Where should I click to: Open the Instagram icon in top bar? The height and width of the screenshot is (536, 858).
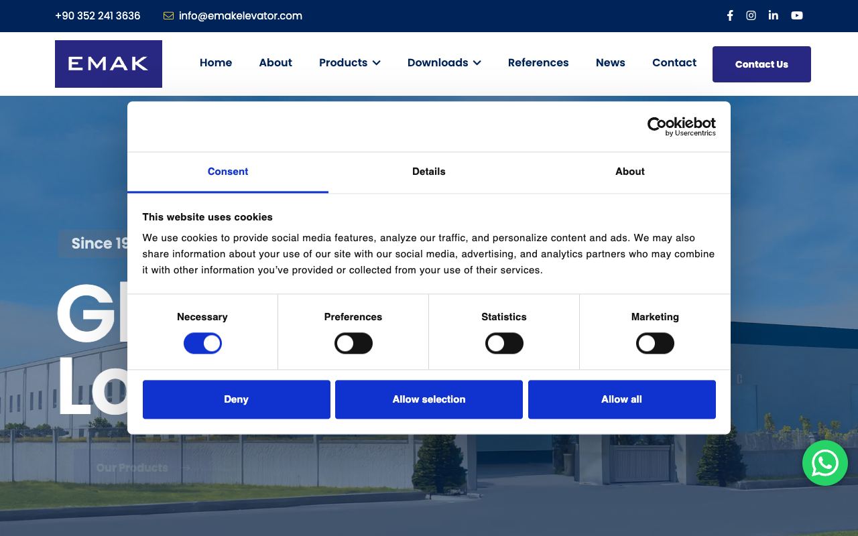coord(751,15)
